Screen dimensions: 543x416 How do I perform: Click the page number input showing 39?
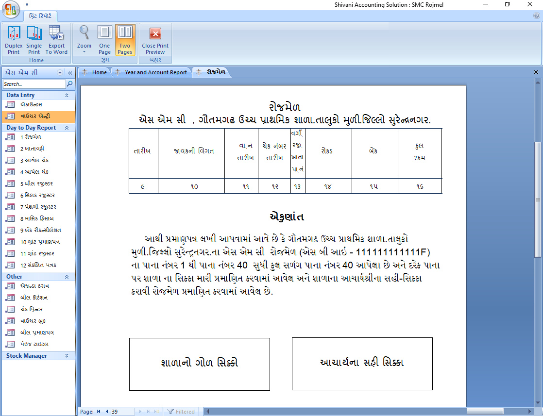[122, 411]
